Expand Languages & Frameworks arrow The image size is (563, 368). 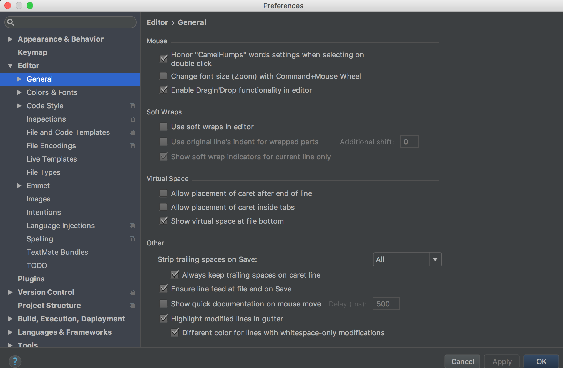tap(10, 332)
